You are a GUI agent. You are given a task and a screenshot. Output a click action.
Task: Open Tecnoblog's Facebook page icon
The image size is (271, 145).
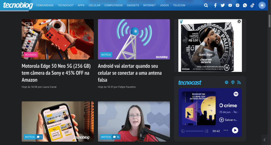pos(215,5)
